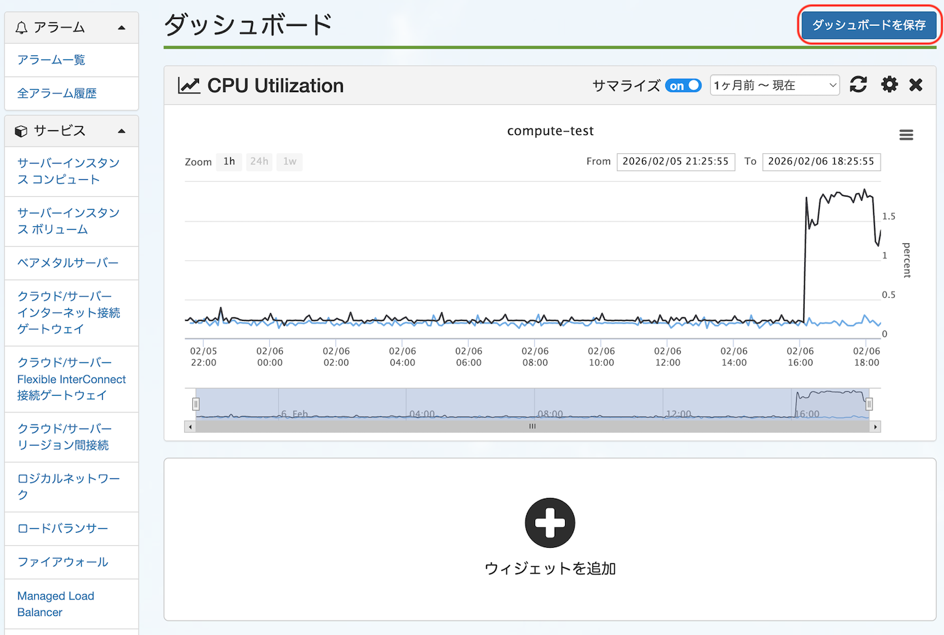Open the chart hamburger context menu
This screenshot has width=944, height=635.
click(x=906, y=135)
